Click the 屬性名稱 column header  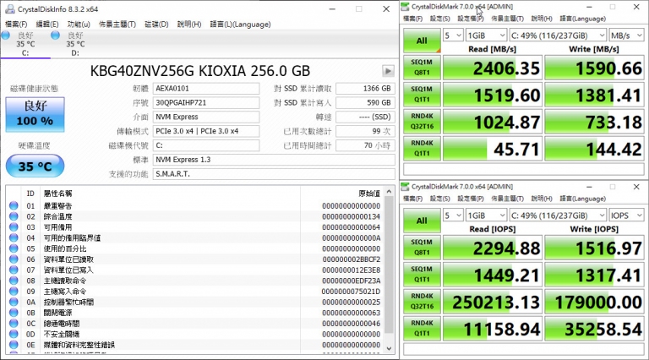[x=58, y=194]
